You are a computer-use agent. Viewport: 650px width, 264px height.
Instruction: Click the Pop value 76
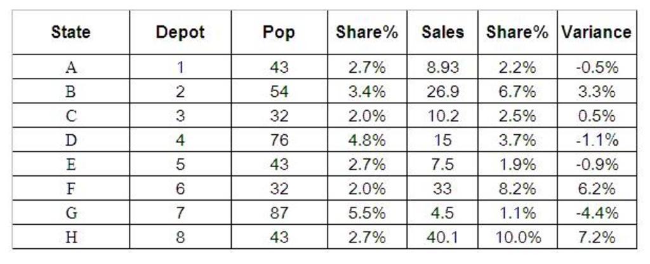(279, 141)
